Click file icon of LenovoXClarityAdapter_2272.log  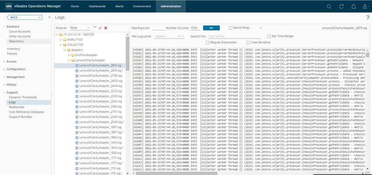click(x=77, y=91)
